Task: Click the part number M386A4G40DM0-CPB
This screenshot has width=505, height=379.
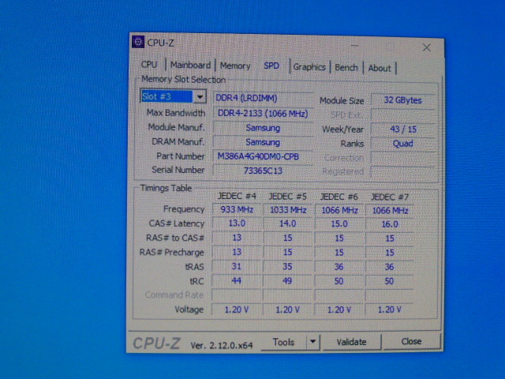Action: [x=263, y=156]
